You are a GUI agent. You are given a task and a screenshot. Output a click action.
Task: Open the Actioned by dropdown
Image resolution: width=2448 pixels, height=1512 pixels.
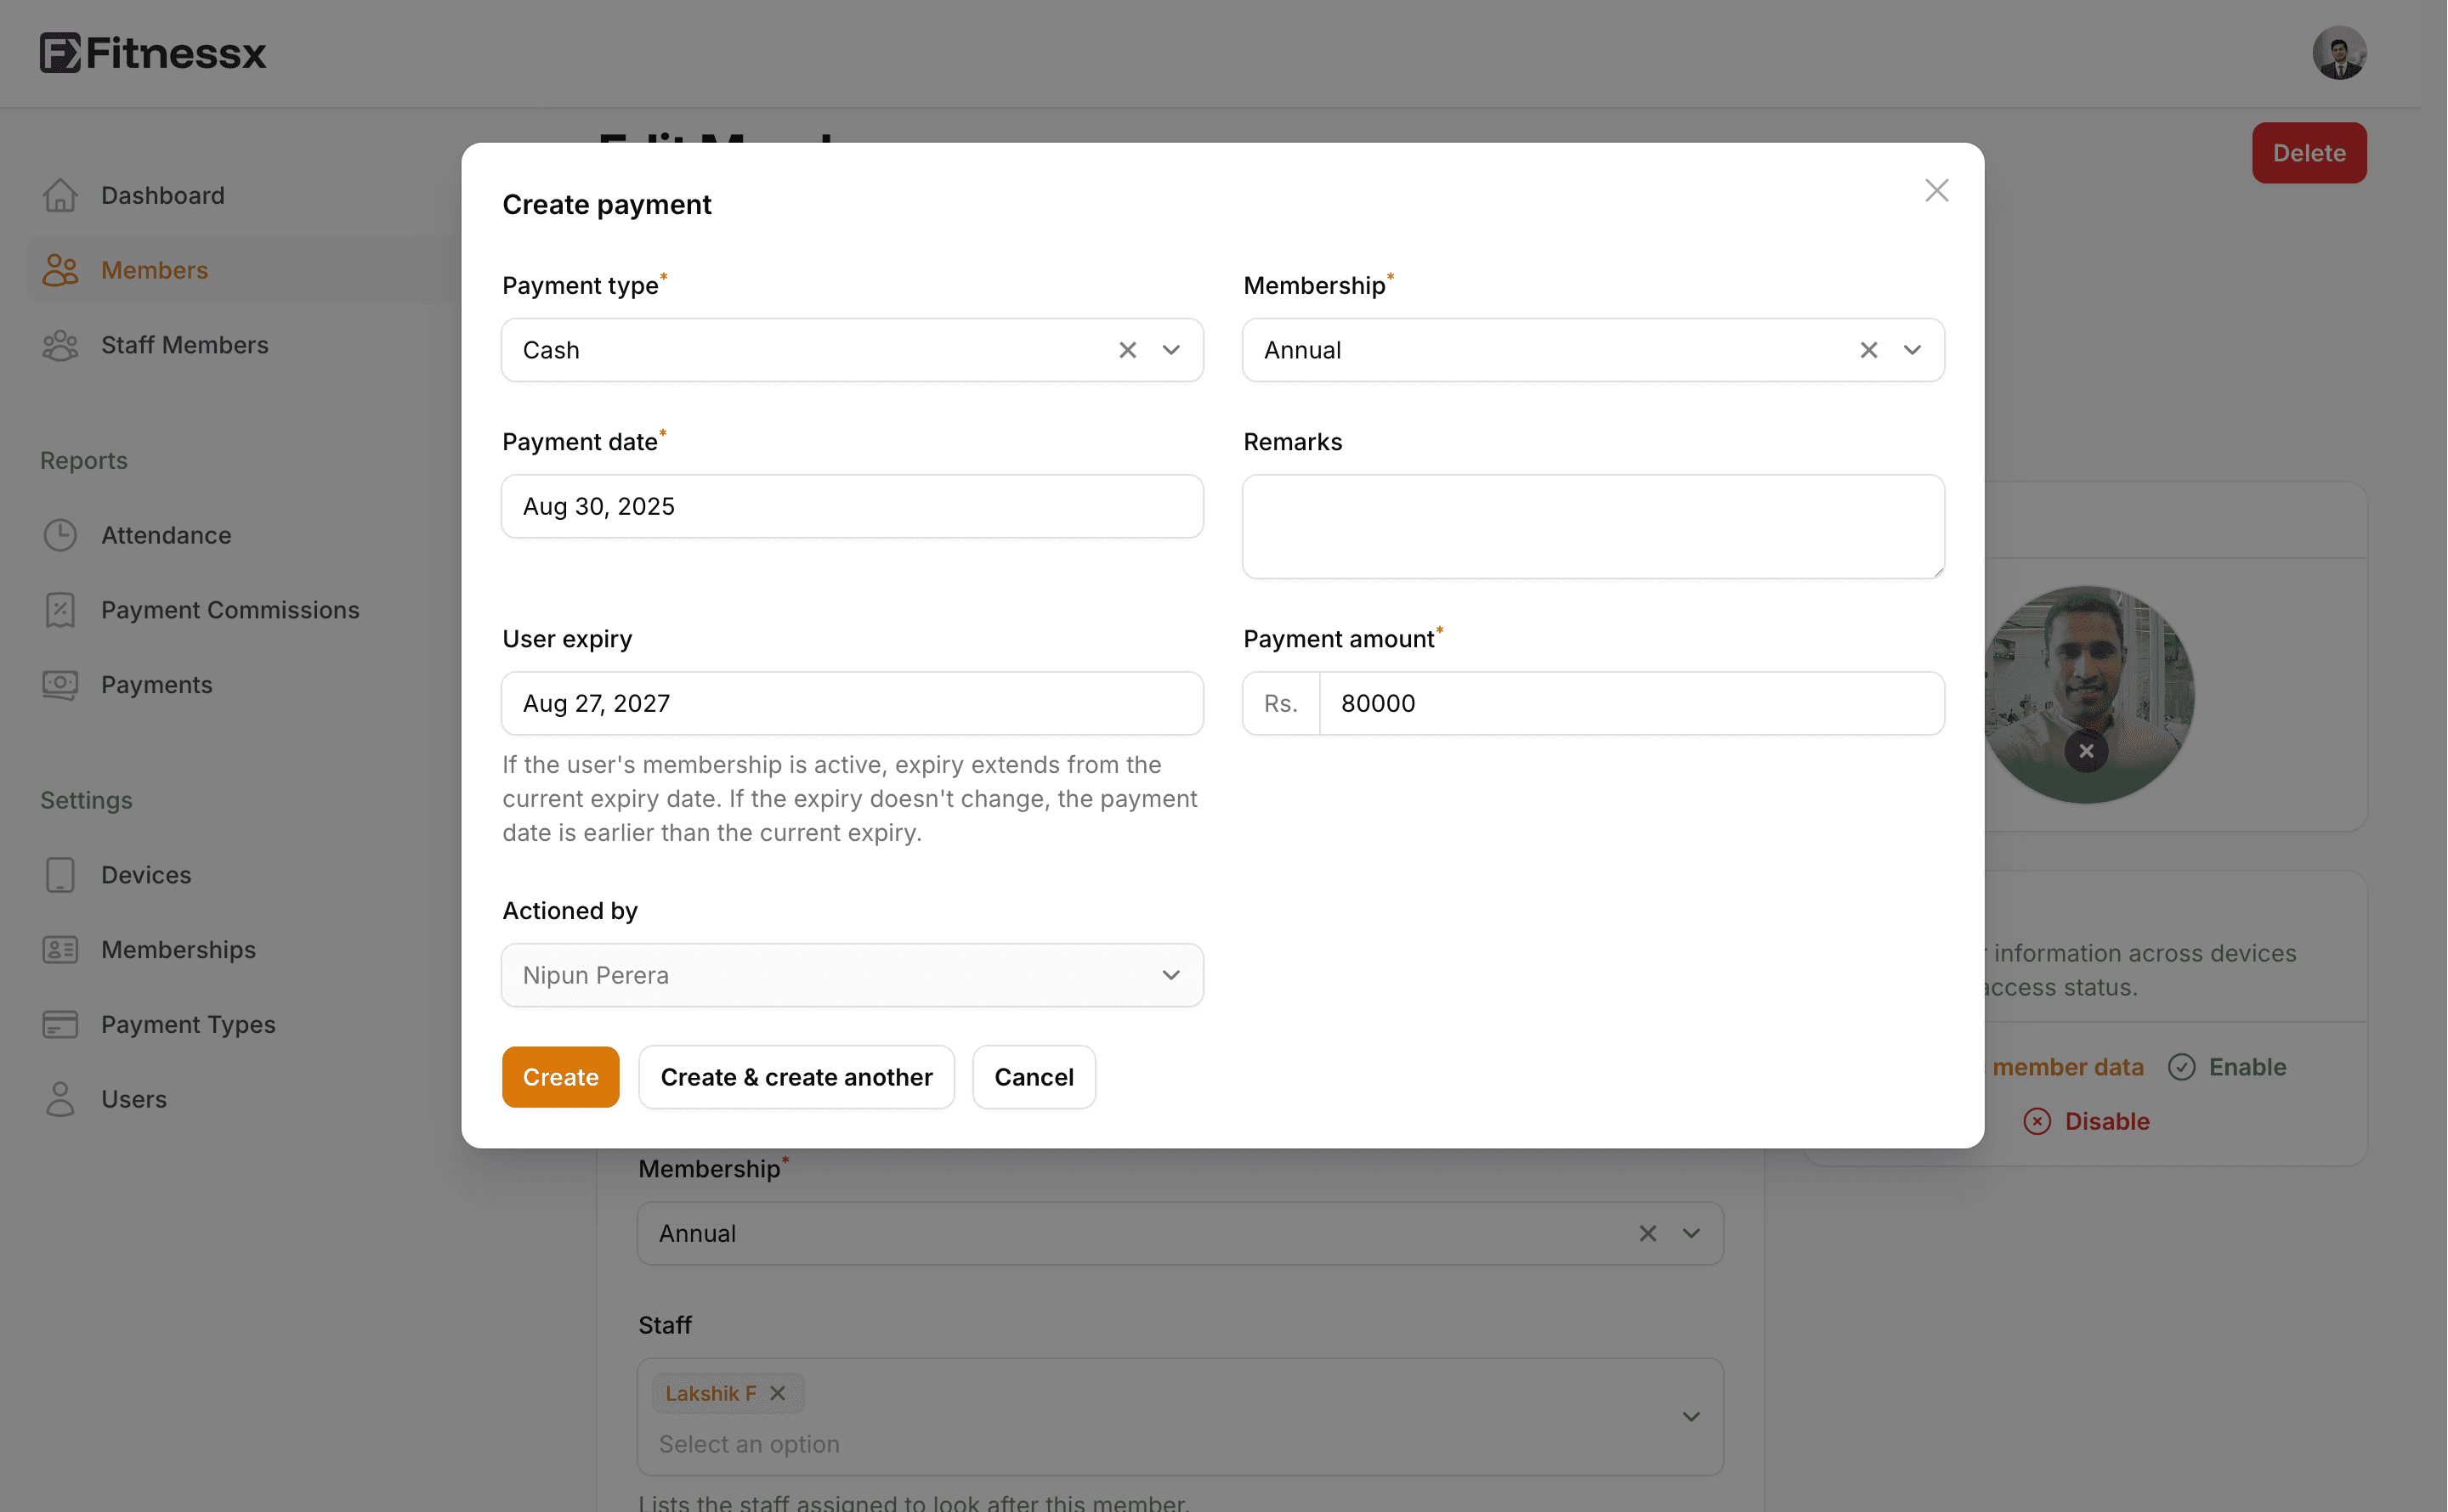click(x=1170, y=975)
